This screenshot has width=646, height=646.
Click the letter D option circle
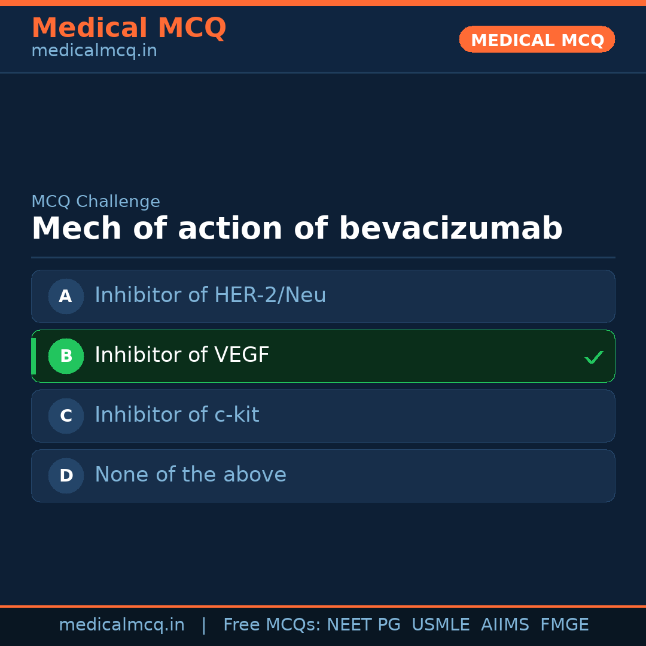(x=66, y=476)
